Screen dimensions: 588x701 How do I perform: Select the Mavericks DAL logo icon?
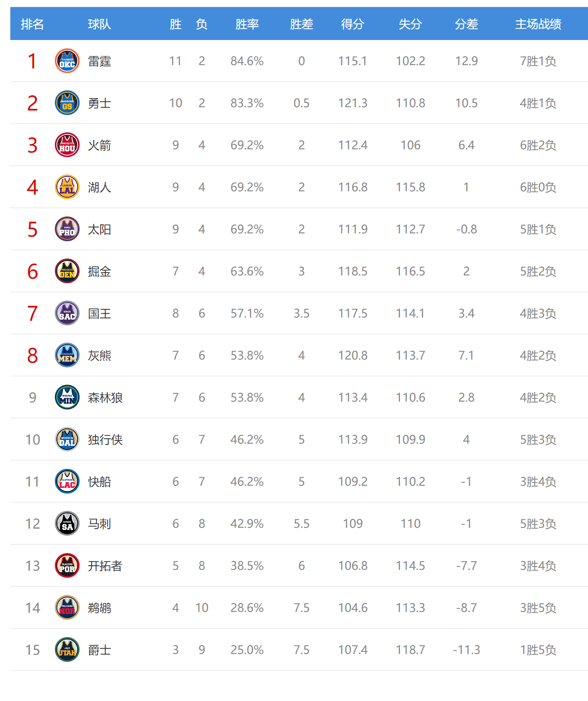[x=67, y=440]
